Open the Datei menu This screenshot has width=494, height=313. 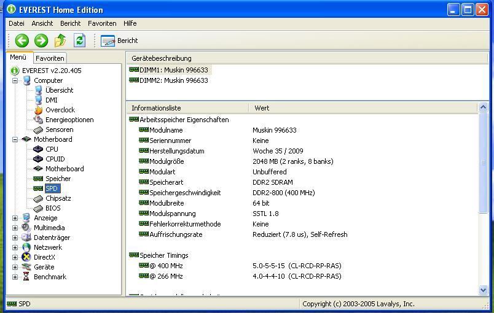(17, 23)
